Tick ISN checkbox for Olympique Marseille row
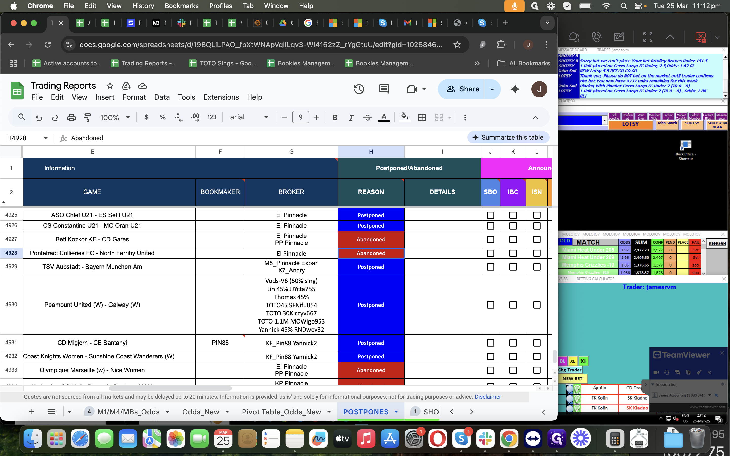The image size is (730, 456). click(x=537, y=370)
